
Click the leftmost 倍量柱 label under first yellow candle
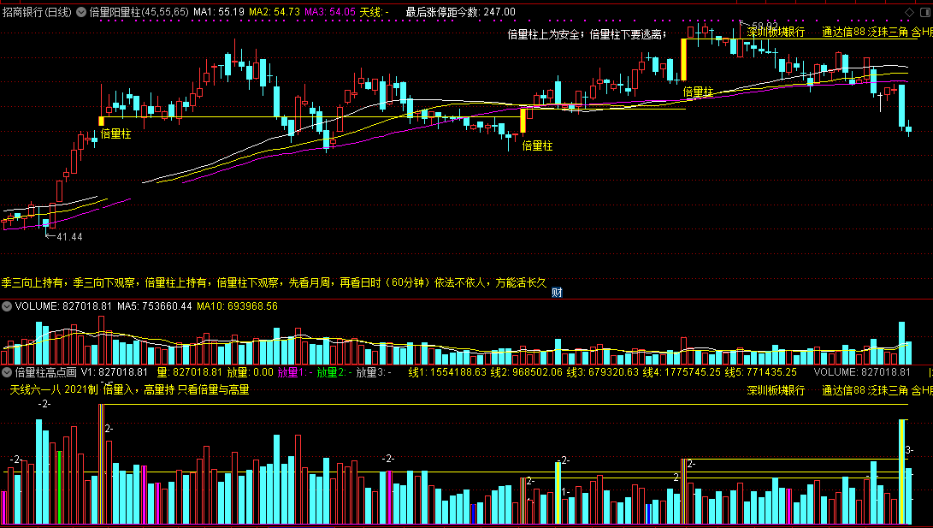tap(115, 134)
